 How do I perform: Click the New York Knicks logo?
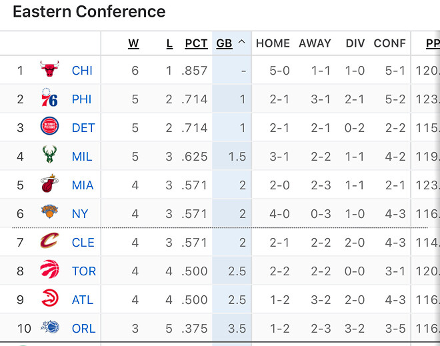(x=49, y=213)
